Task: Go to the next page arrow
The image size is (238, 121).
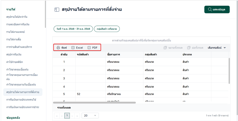Action: tap(72, 116)
